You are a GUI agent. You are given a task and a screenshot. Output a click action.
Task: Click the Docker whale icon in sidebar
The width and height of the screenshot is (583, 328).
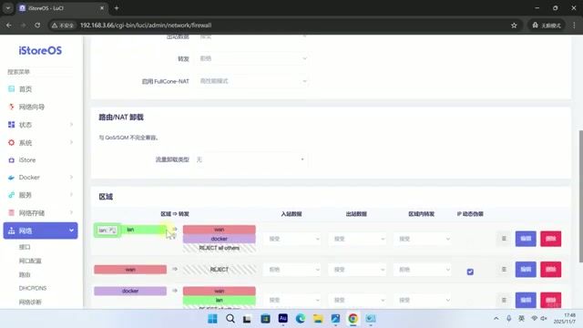pos(11,178)
